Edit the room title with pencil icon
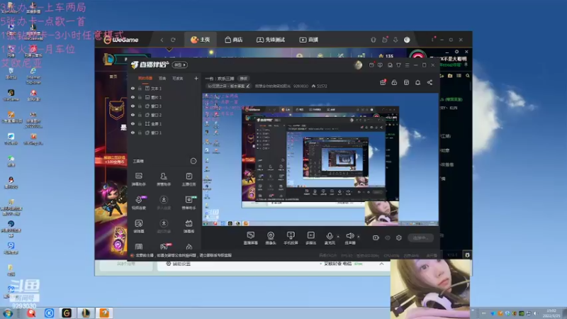Image resolution: width=567 pixels, height=319 pixels. click(247, 86)
